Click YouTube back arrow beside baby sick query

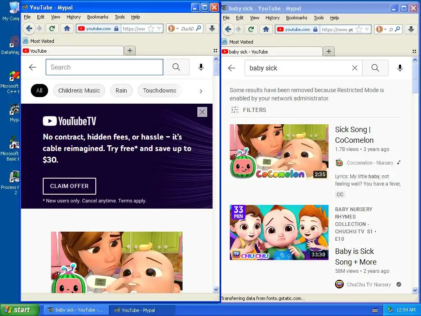pos(231,68)
